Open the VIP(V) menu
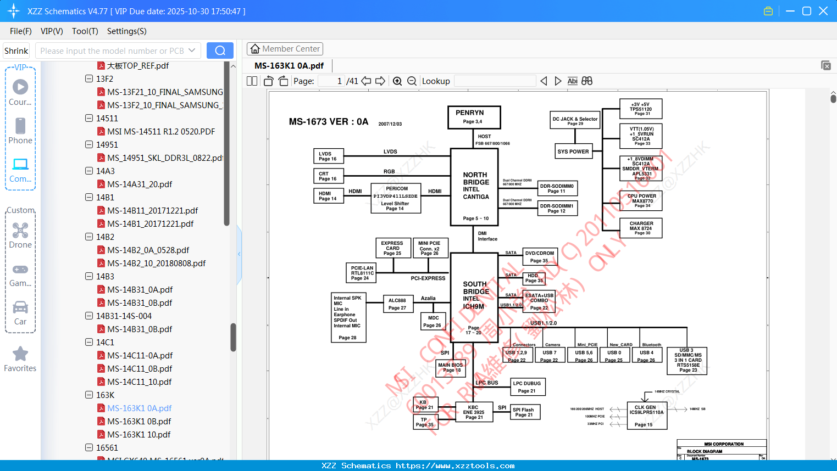This screenshot has width=837, height=471. point(52,31)
